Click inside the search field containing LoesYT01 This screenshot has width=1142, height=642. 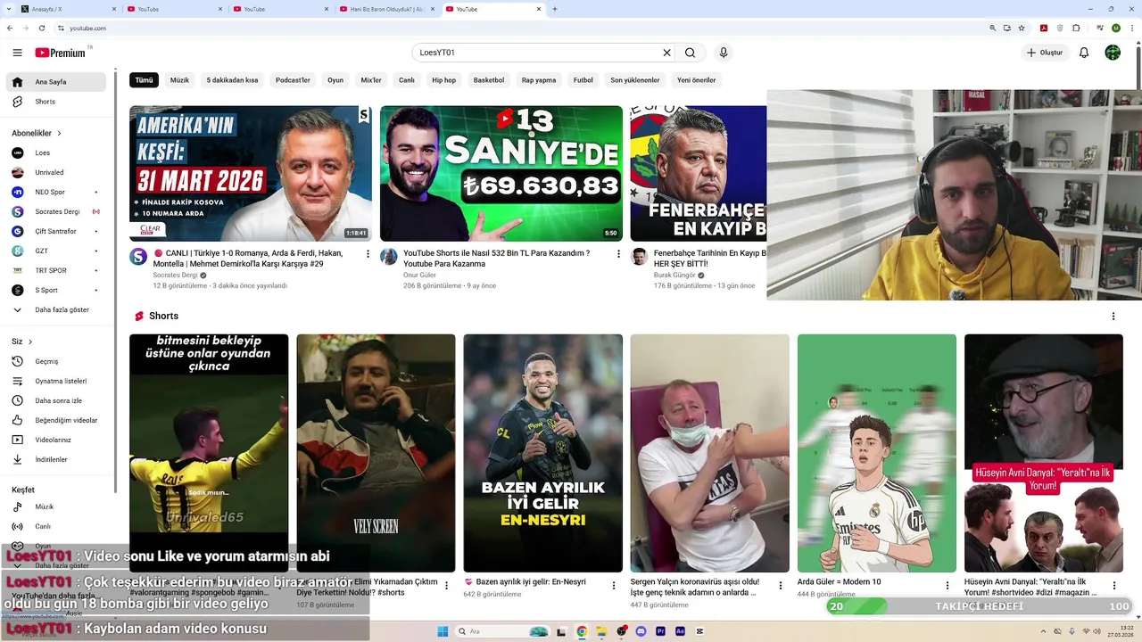pos(538,53)
